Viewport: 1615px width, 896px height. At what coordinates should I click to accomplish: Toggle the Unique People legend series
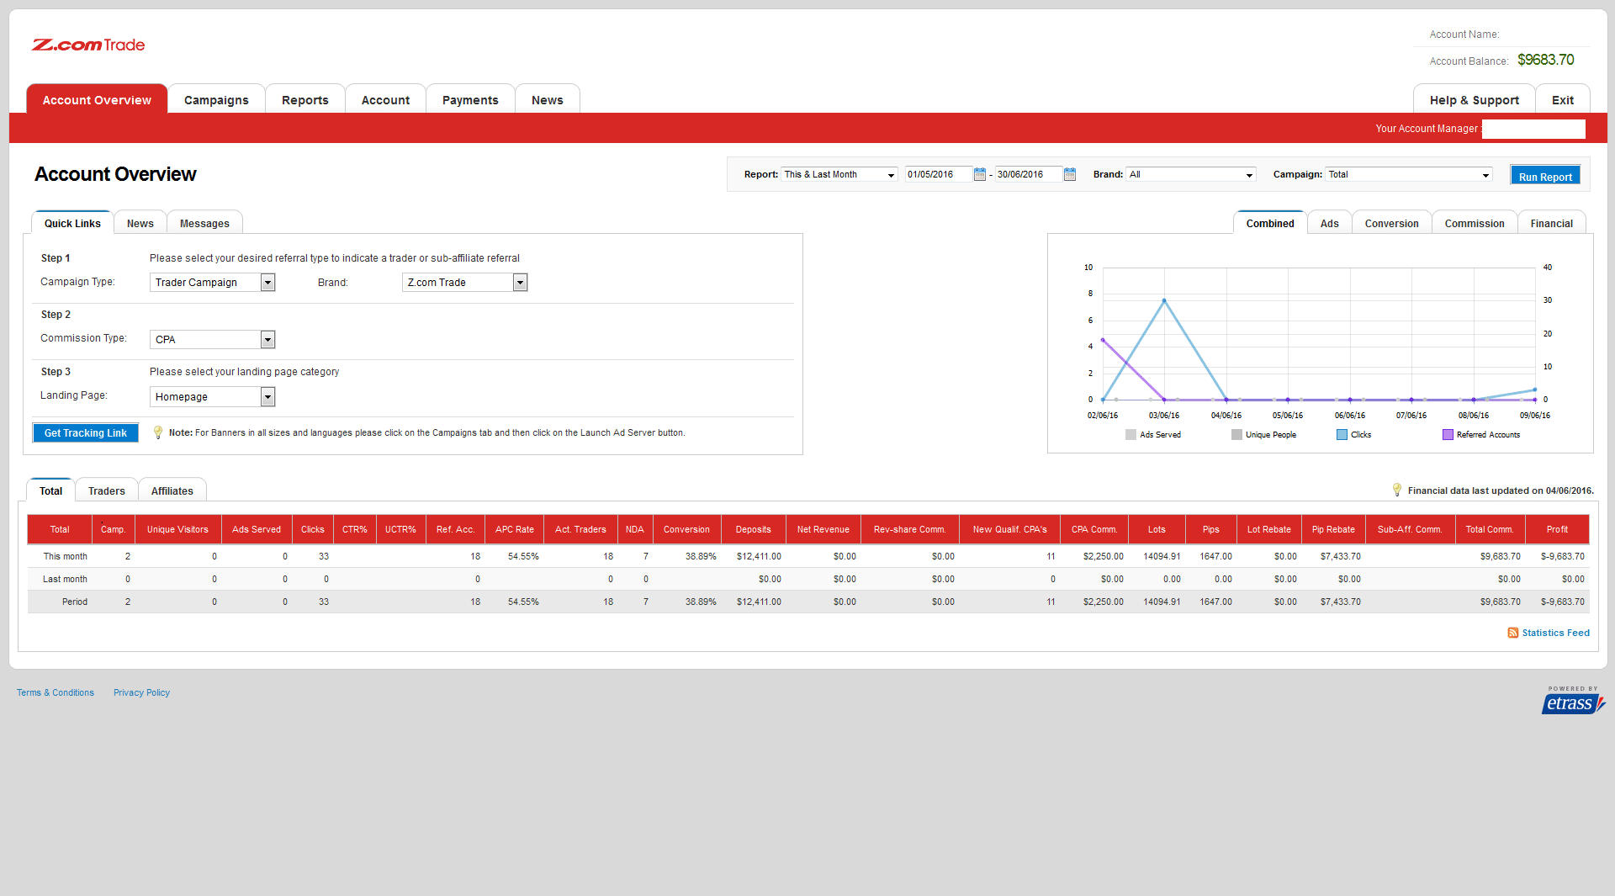coord(1236,435)
